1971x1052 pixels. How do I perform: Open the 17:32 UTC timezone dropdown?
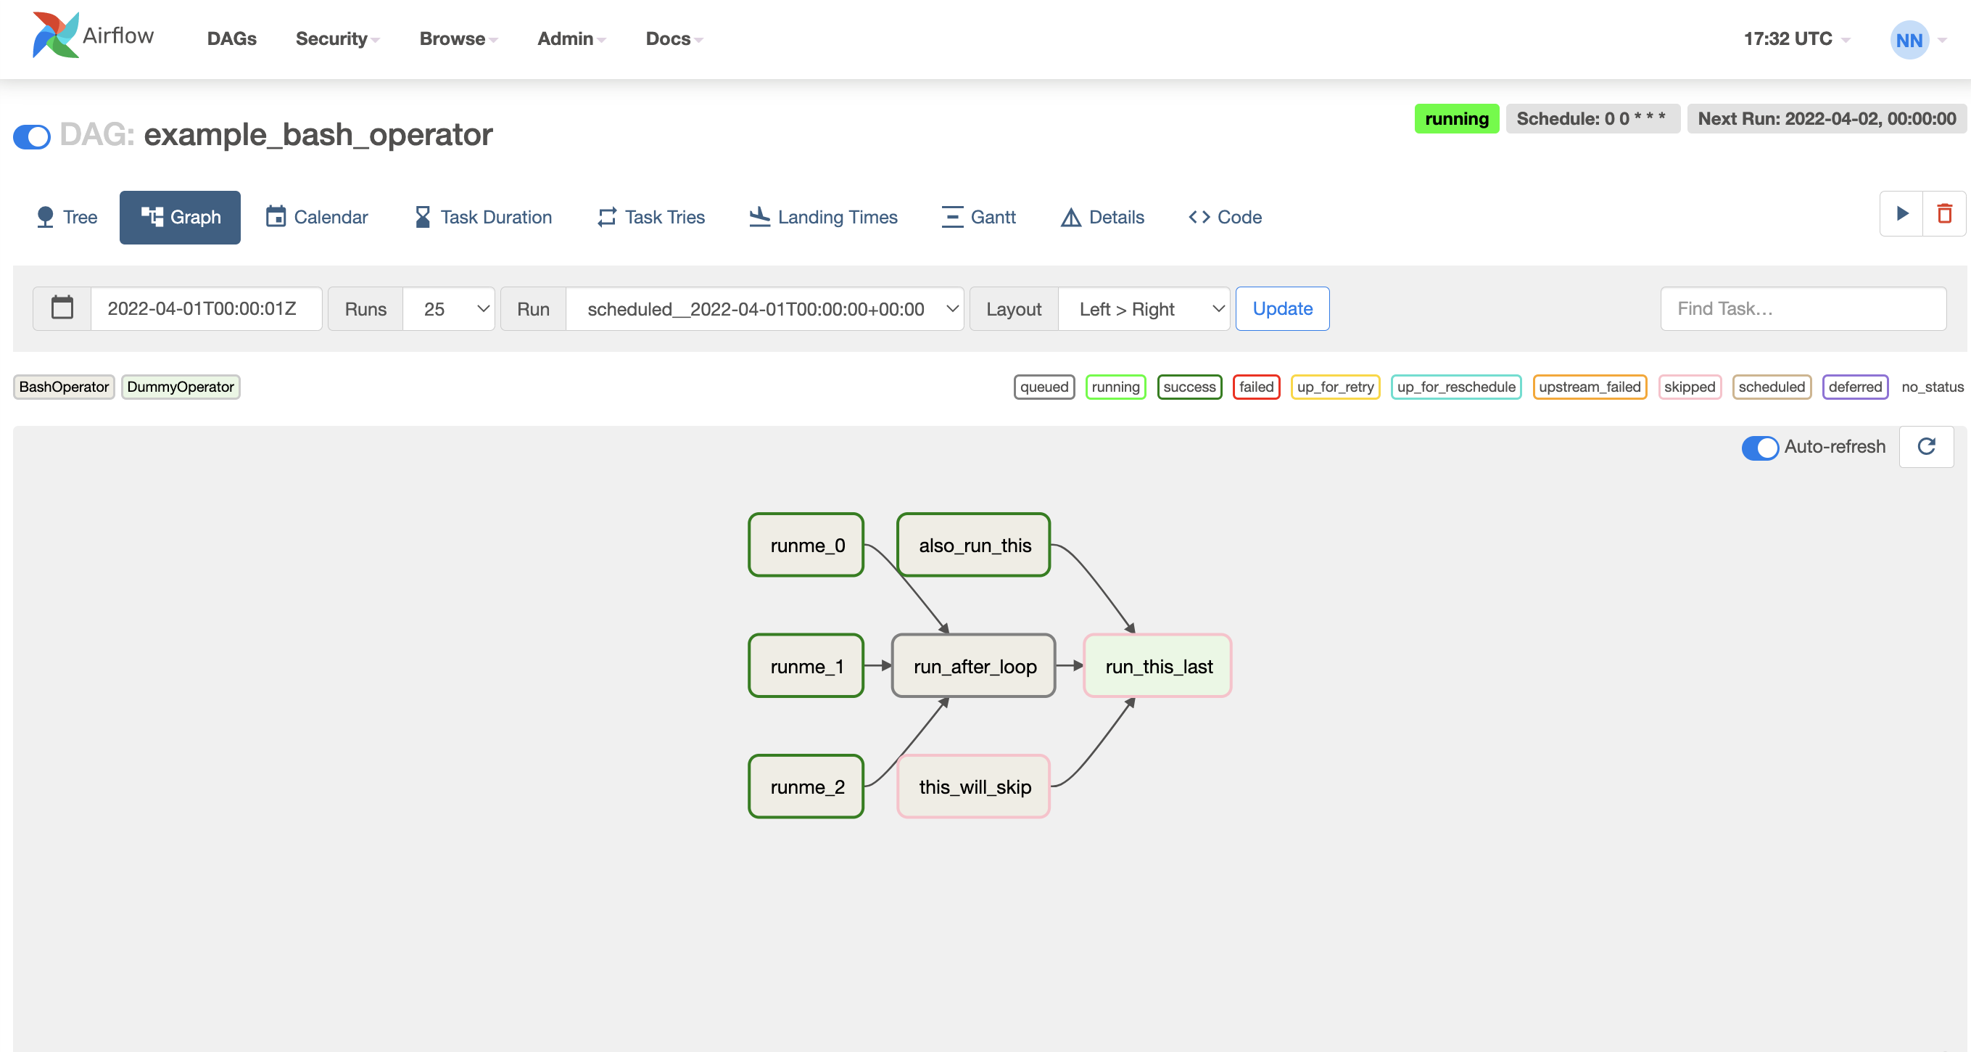tap(1796, 39)
